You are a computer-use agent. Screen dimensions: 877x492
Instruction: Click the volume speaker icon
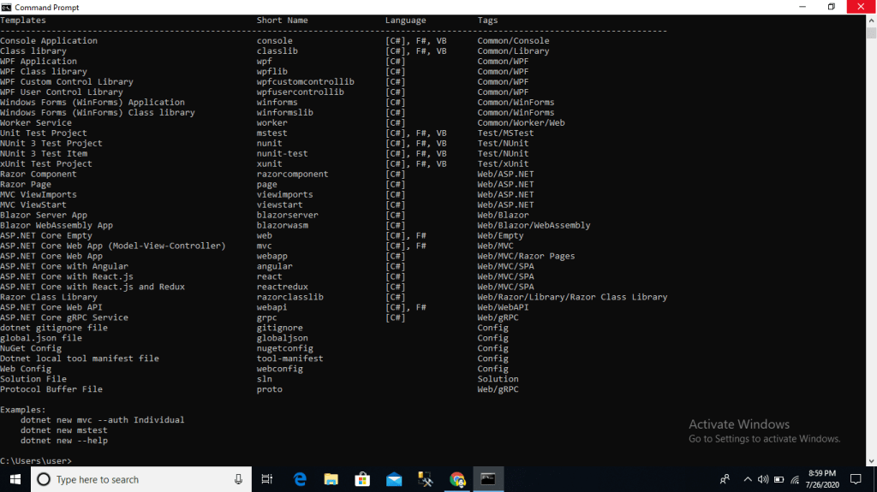pyautogui.click(x=762, y=479)
